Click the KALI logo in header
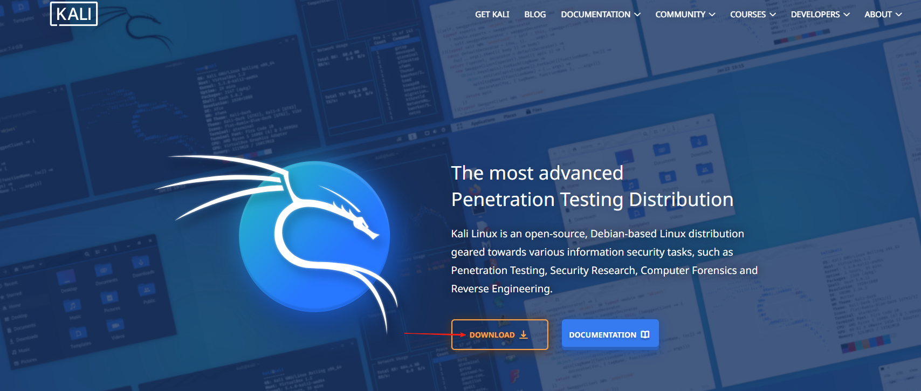The image size is (921, 391). [x=74, y=14]
